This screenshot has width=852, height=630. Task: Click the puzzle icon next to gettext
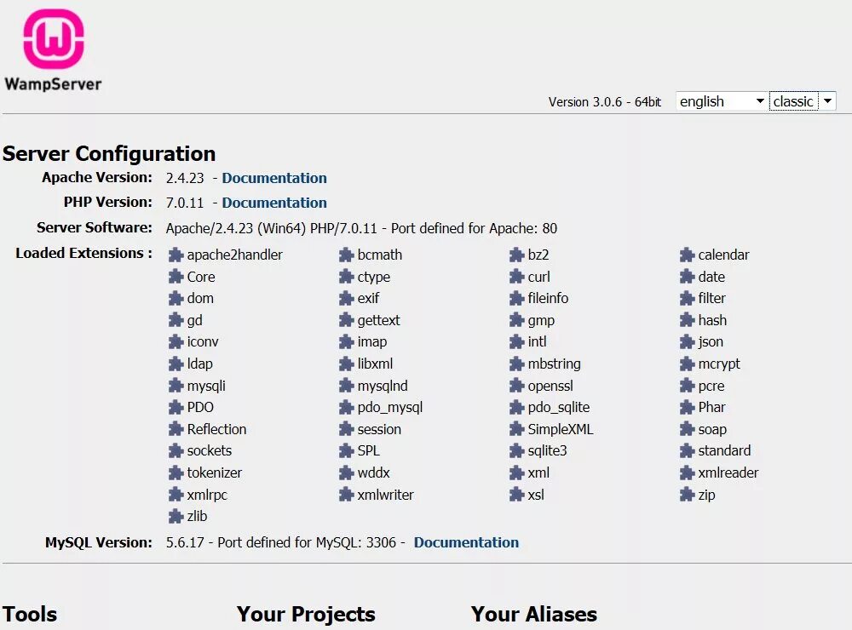pos(346,320)
